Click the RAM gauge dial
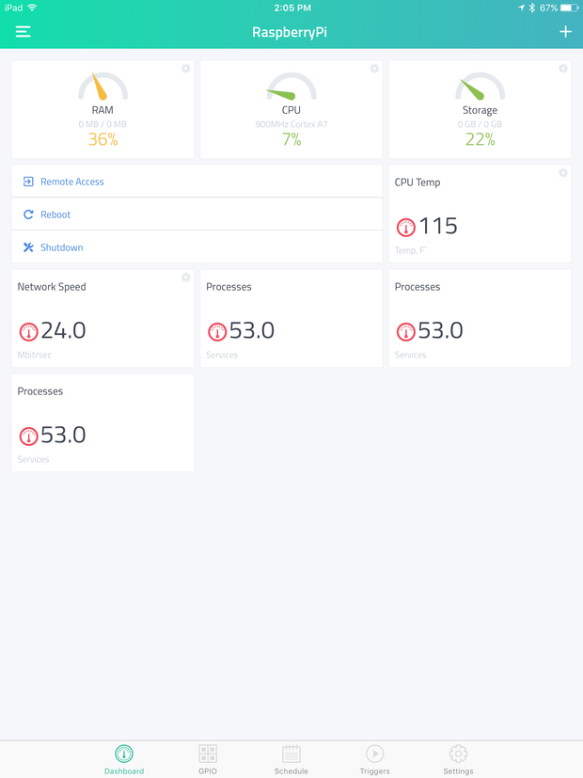The width and height of the screenshot is (583, 778). (102, 87)
